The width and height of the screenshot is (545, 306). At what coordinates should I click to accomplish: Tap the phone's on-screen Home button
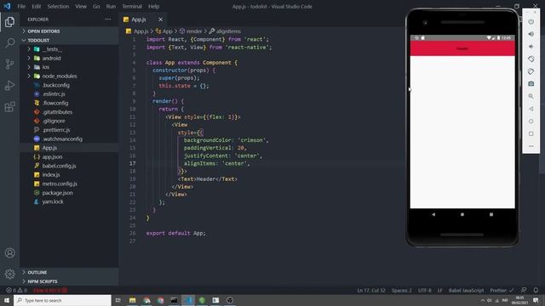click(x=462, y=214)
